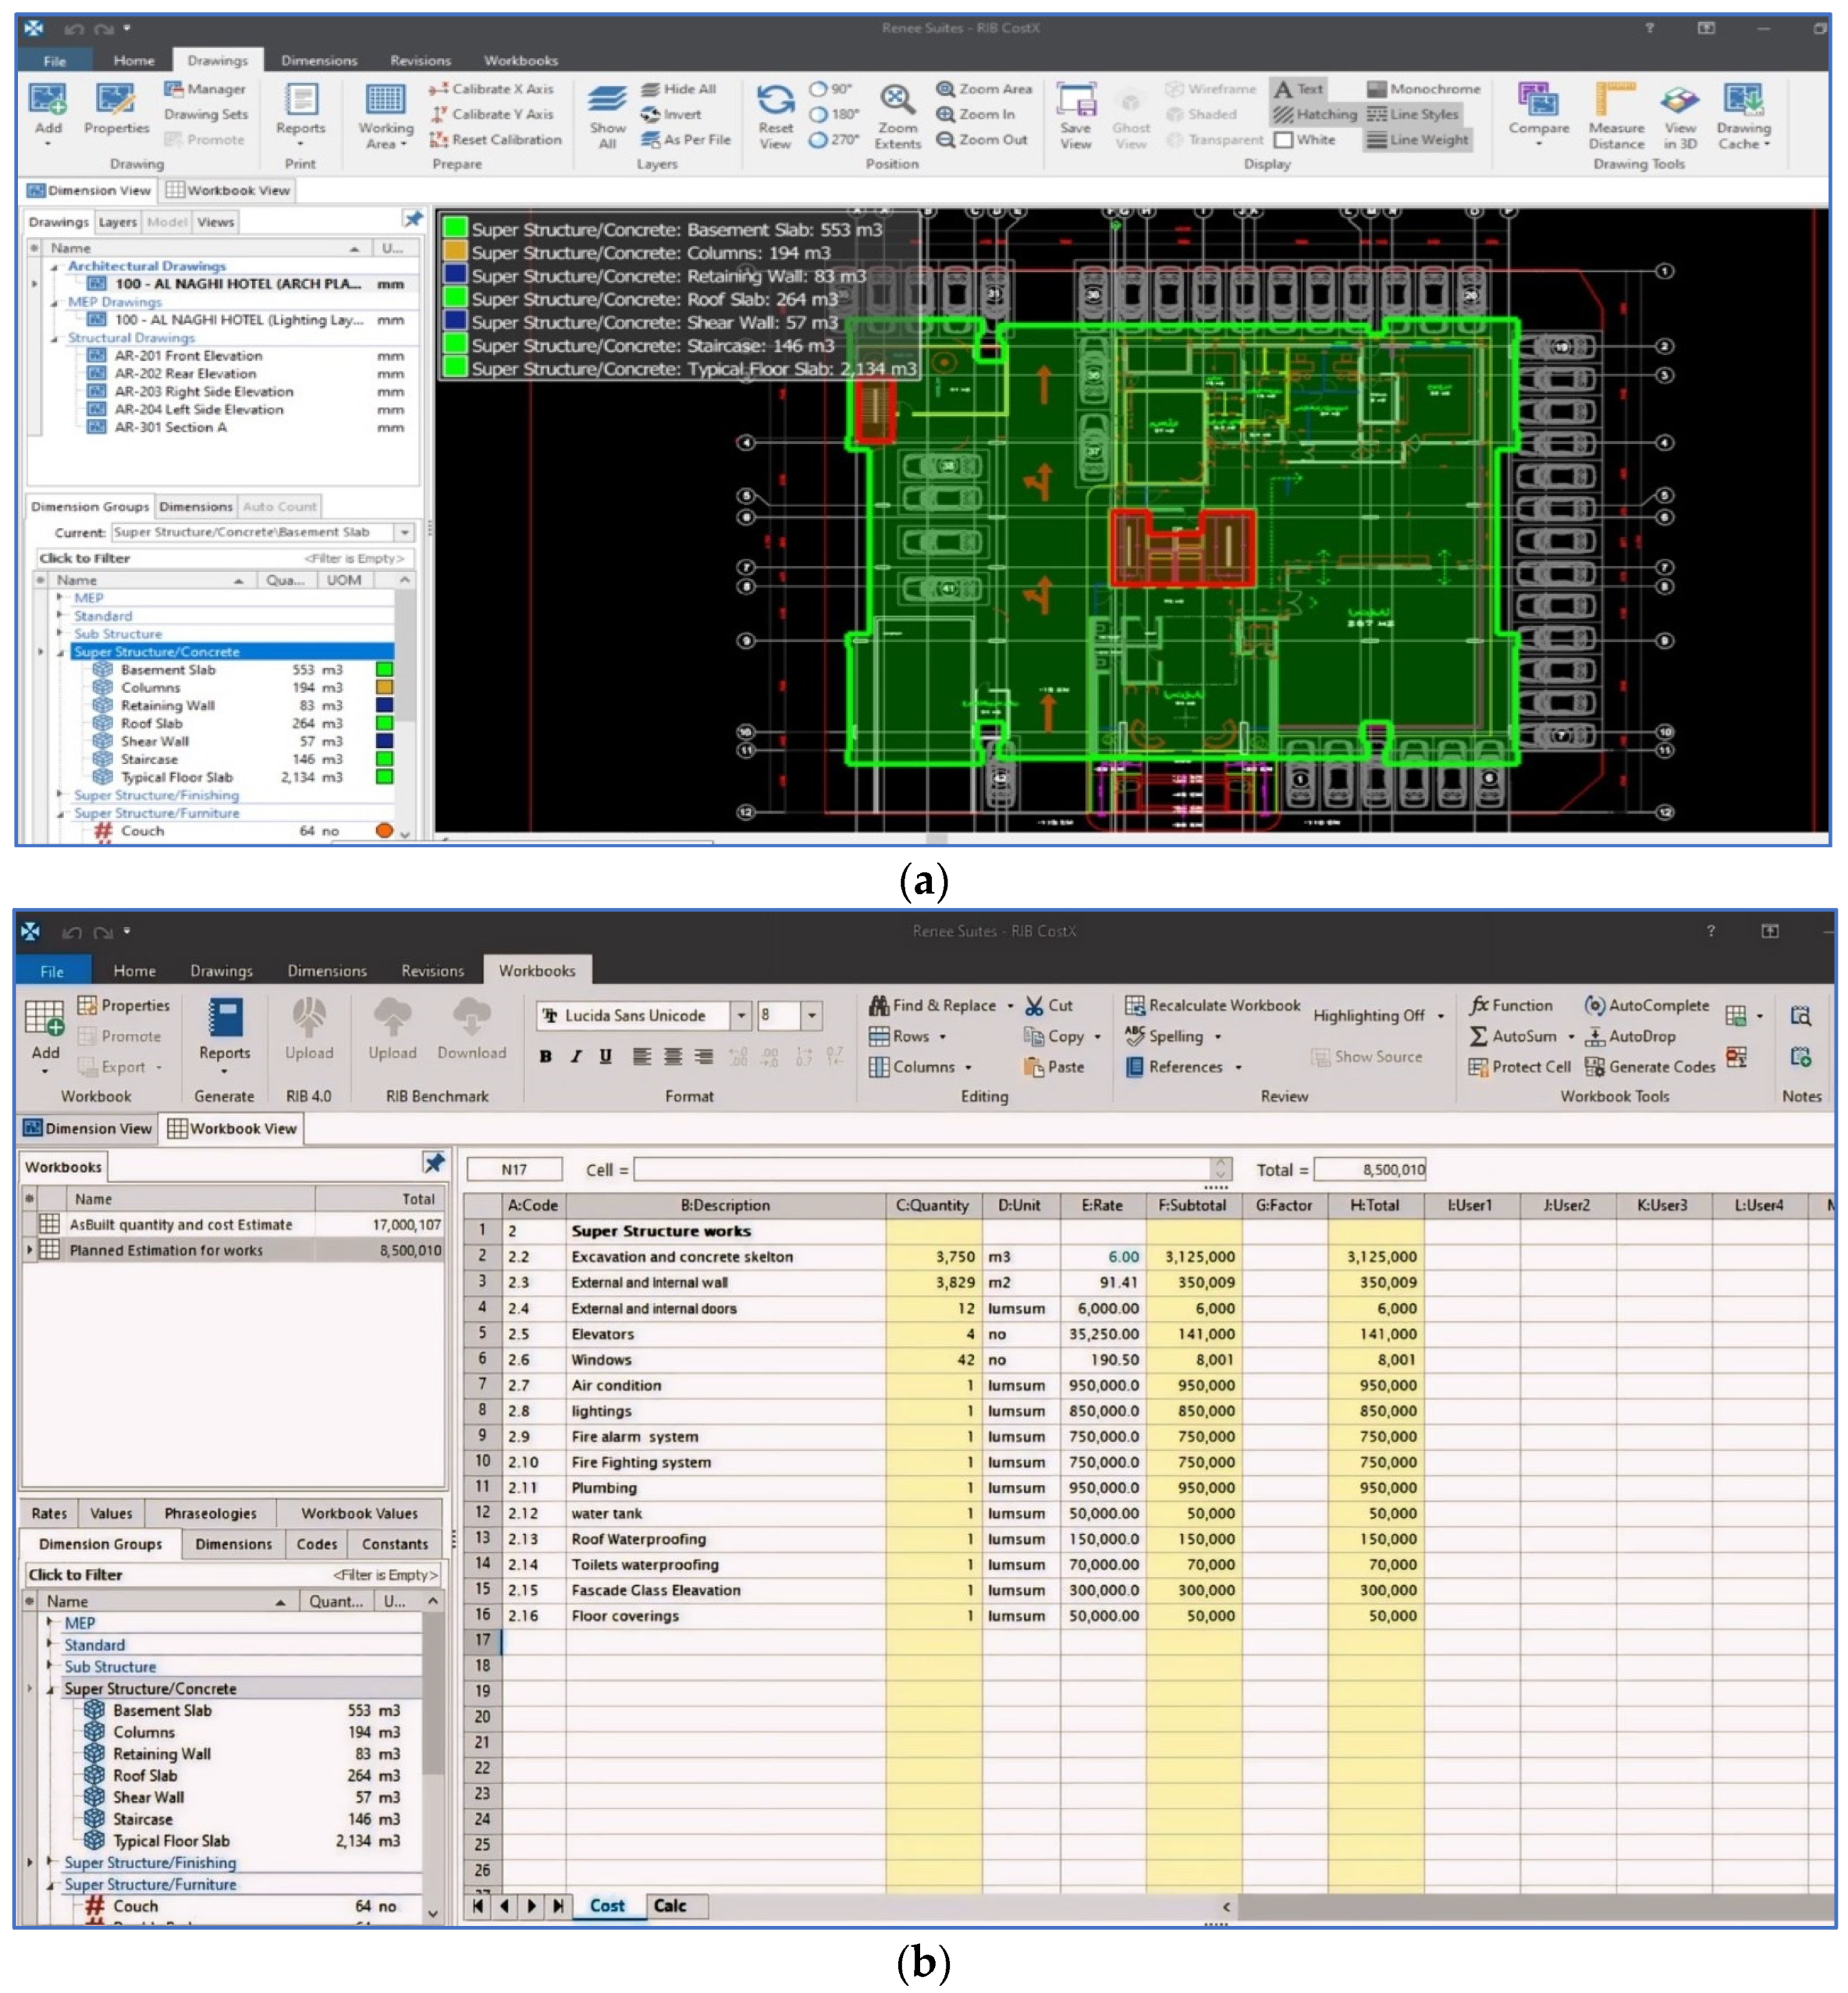
Task: Toggle the White background checkbox
Action: pos(1284,140)
